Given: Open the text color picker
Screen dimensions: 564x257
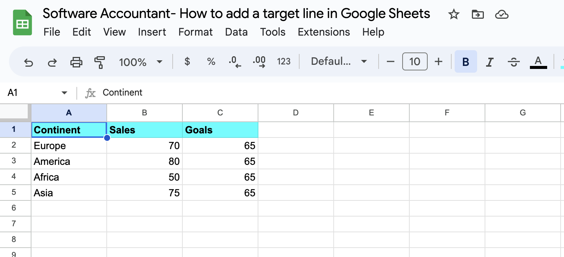Looking at the screenshot, I should (x=538, y=62).
